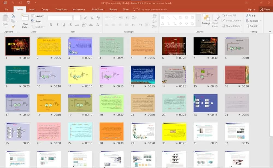The height and width of the screenshot is (168, 273).
Task: Switch to the Slide Show tab
Action: 97,9
